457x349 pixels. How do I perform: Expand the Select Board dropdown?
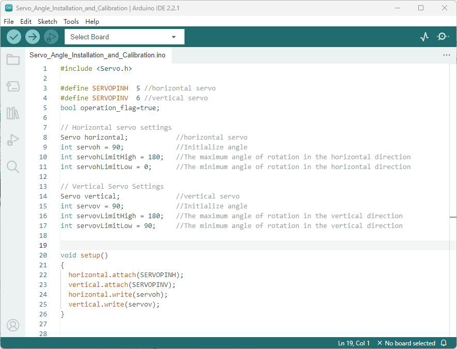[x=125, y=37]
